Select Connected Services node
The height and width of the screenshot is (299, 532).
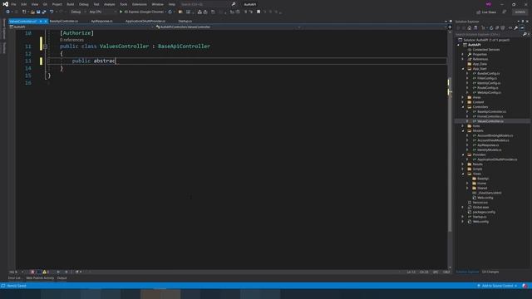point(485,50)
